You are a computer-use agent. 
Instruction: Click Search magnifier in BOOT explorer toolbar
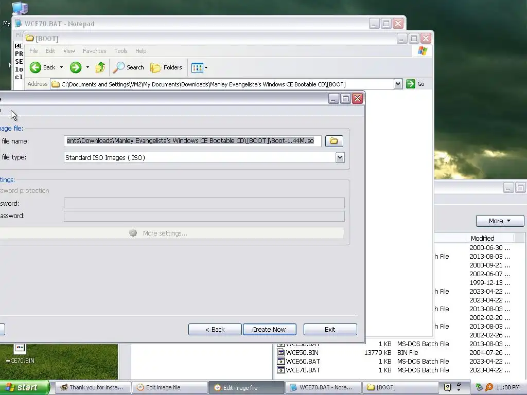(128, 67)
